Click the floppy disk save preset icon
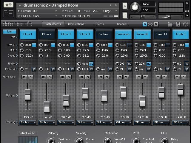The image size is (191, 143). (x=178, y=24)
